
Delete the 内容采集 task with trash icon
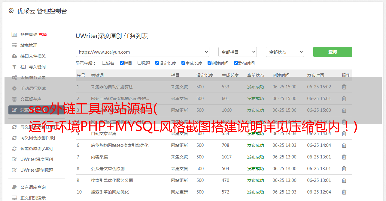pos(344,157)
